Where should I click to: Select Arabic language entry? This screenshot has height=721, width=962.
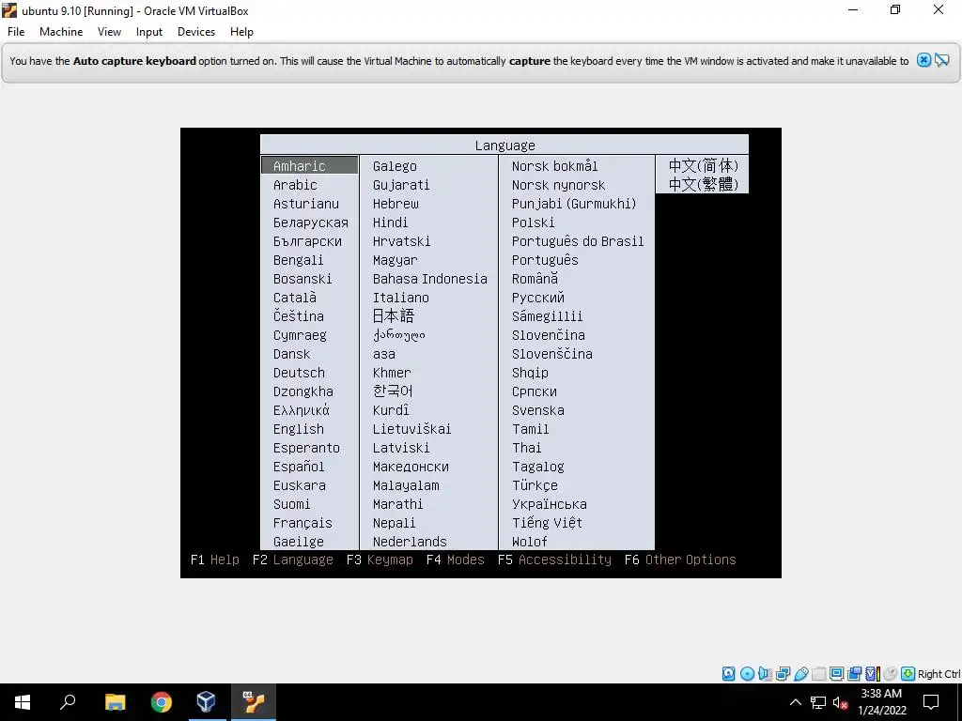pyautogui.click(x=295, y=185)
